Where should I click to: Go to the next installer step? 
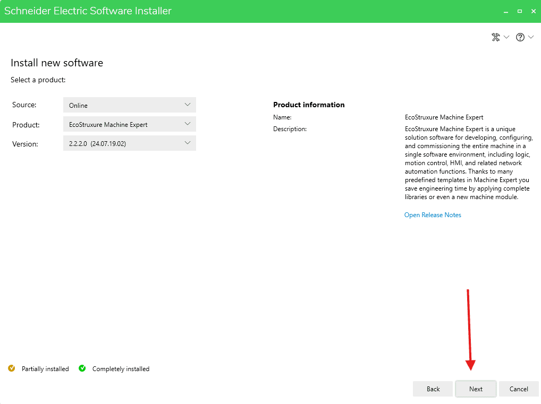point(476,389)
